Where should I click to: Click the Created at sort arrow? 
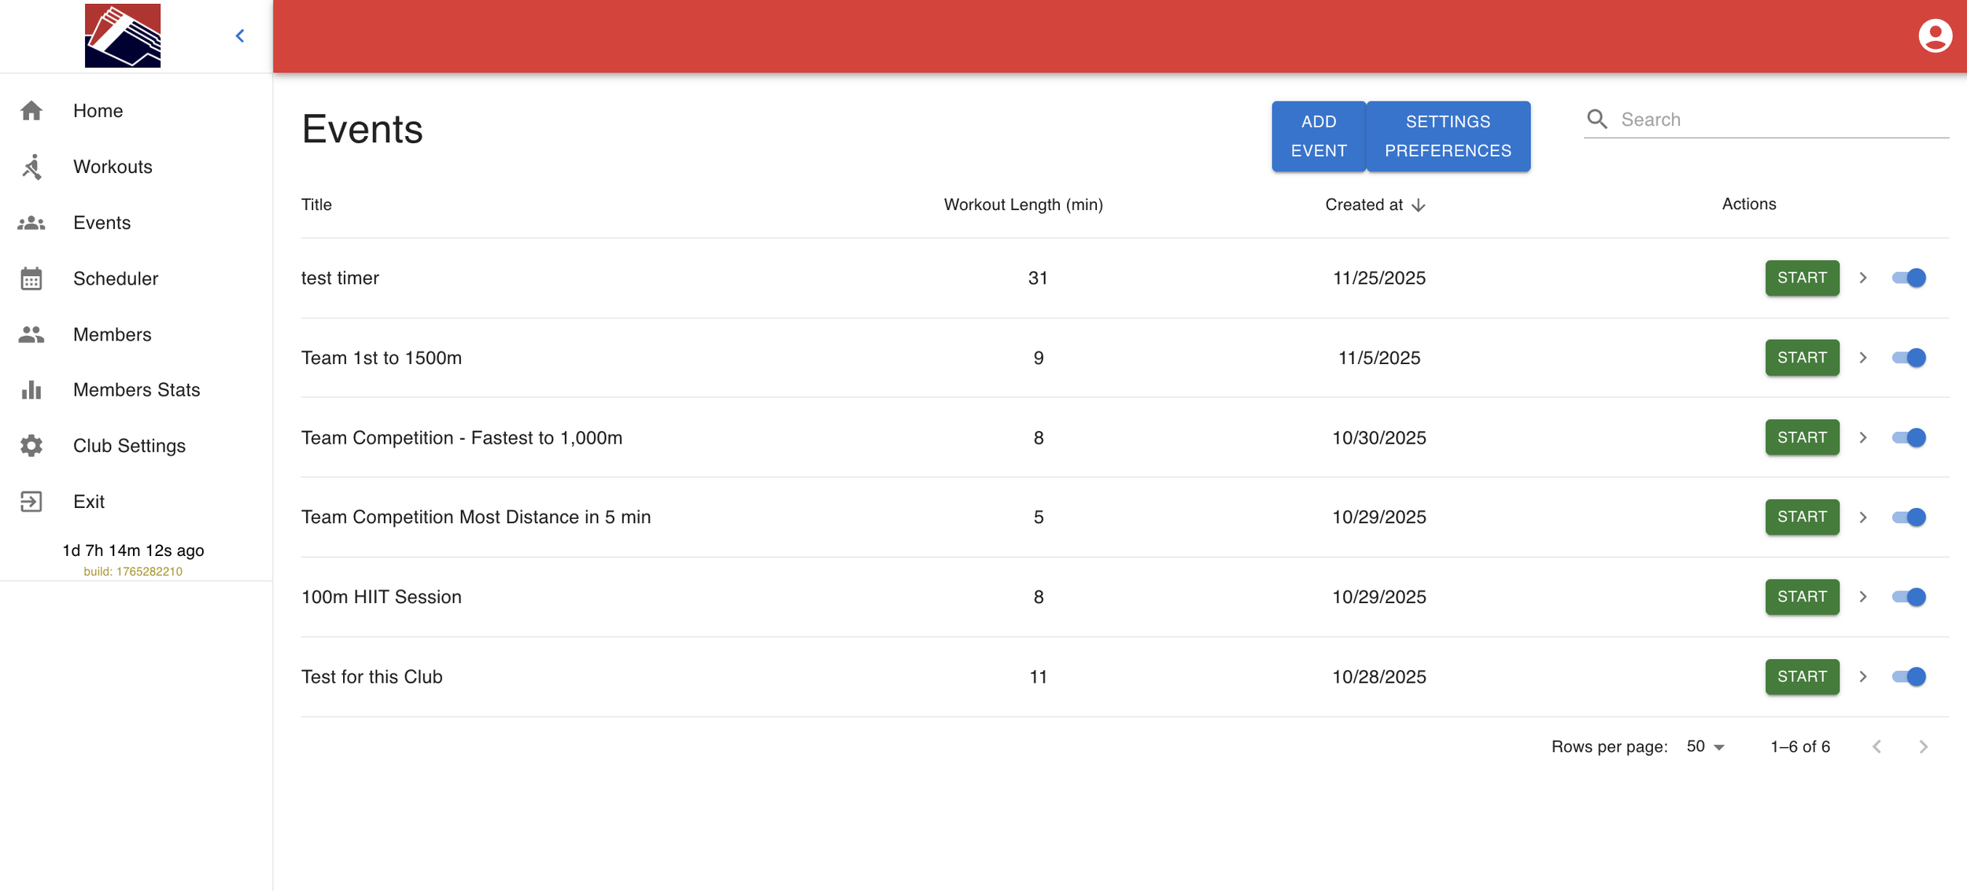click(x=1419, y=205)
